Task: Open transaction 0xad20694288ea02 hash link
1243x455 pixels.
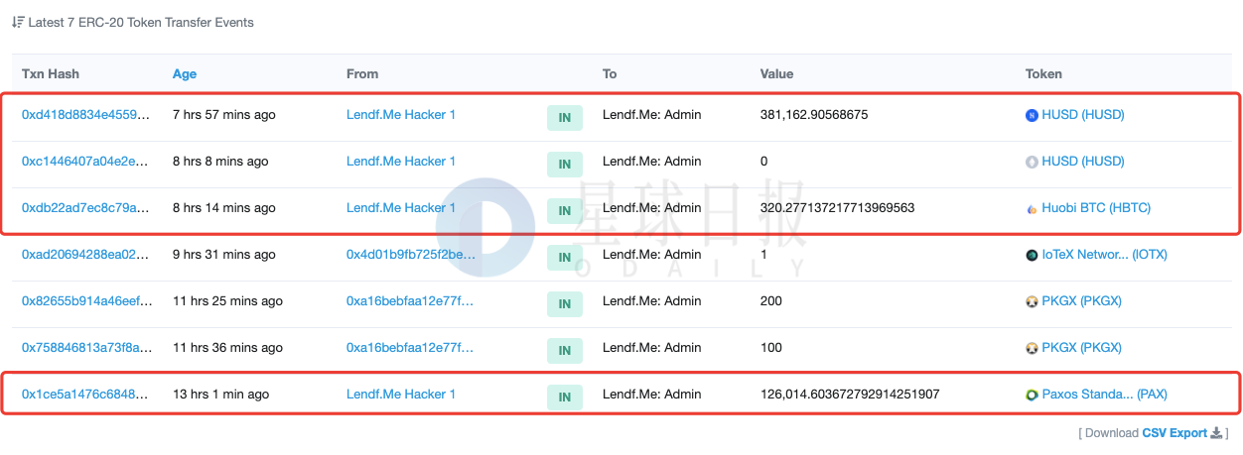Action: tap(86, 255)
